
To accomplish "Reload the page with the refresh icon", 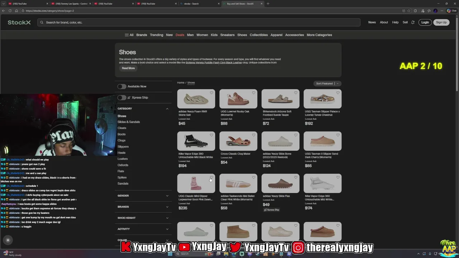I will pyautogui.click(x=10, y=11).
